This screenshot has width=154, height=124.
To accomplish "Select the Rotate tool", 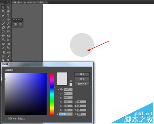I will pyautogui.click(x=3, y=32).
